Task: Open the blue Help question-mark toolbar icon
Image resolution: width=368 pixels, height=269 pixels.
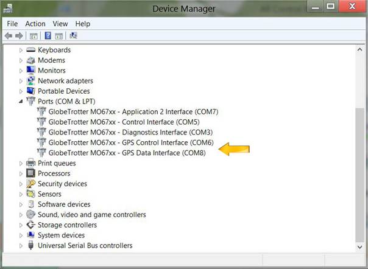Action: [48, 36]
